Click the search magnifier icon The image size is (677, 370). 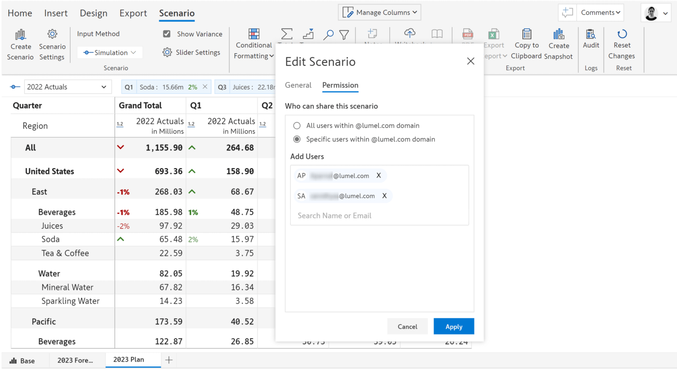coord(328,34)
